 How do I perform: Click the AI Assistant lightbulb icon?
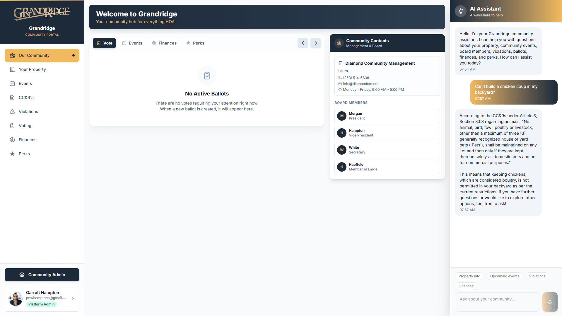460,11
